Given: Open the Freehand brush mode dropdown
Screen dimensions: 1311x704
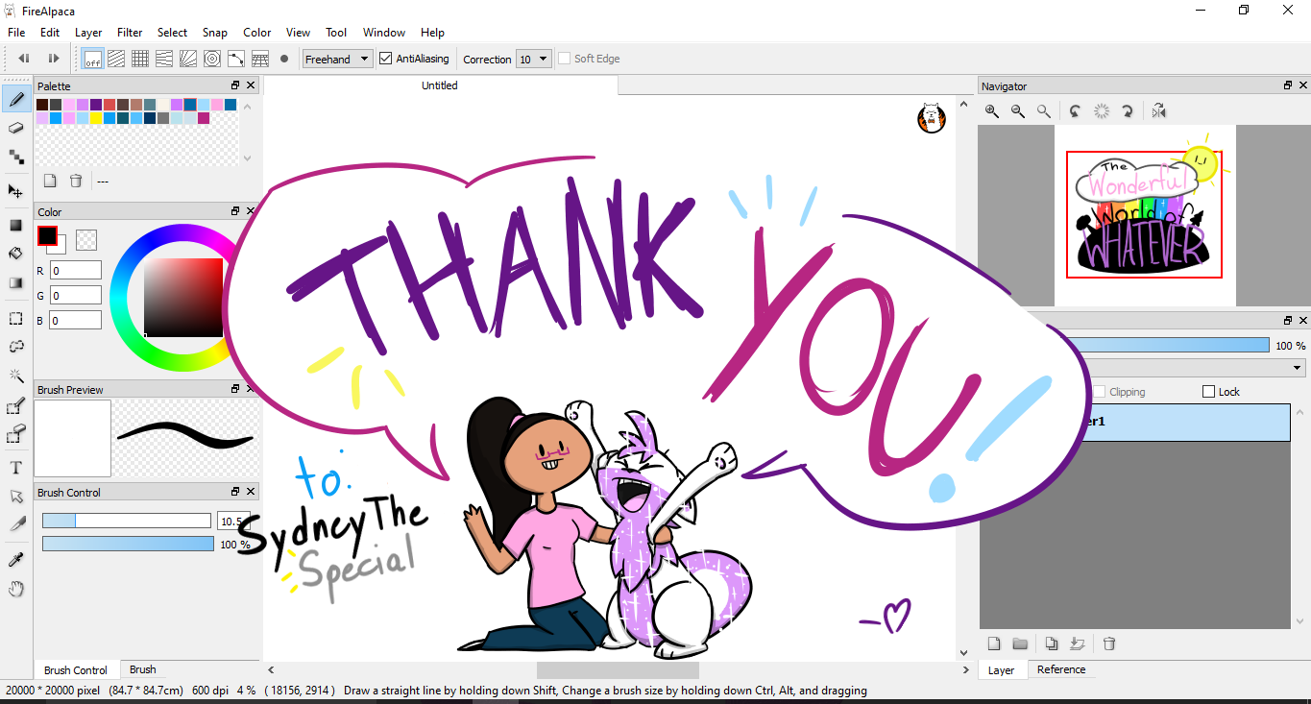Looking at the screenshot, I should 337,59.
